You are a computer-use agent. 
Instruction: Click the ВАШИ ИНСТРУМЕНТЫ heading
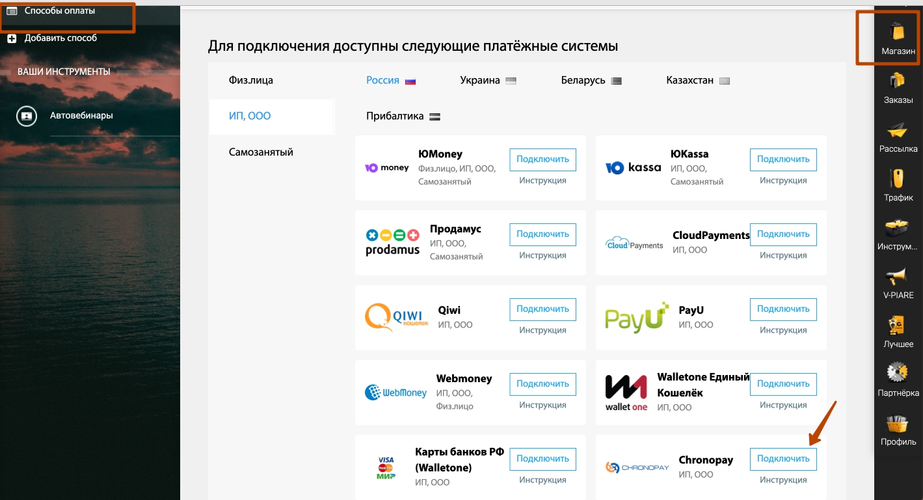64,72
